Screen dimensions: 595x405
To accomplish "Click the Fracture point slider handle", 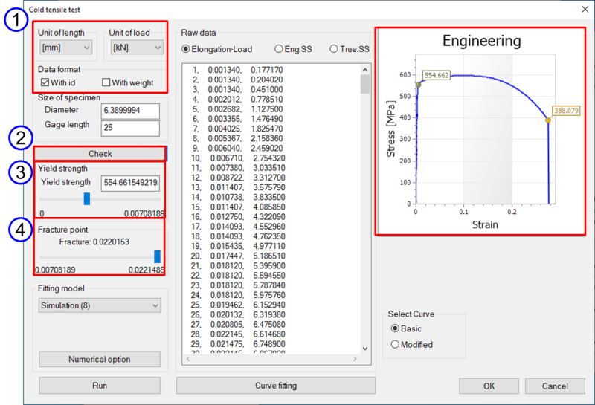I will click(x=157, y=256).
